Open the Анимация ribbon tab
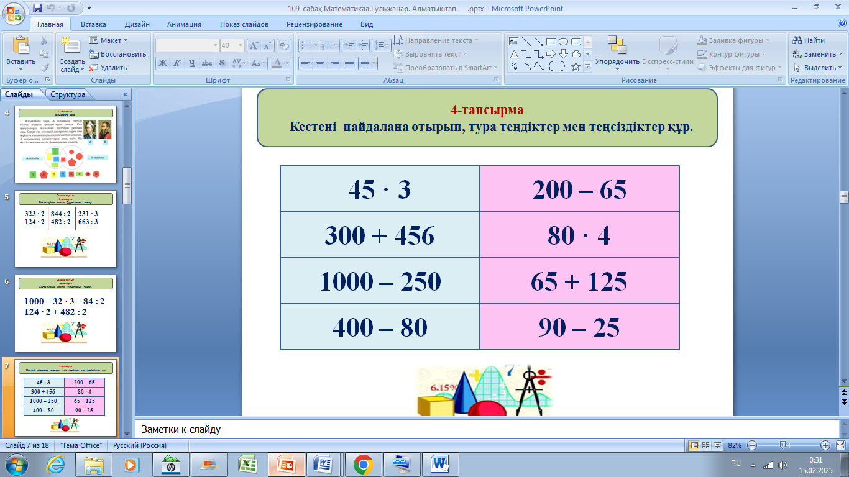The height and width of the screenshot is (477, 849). pyautogui.click(x=184, y=24)
